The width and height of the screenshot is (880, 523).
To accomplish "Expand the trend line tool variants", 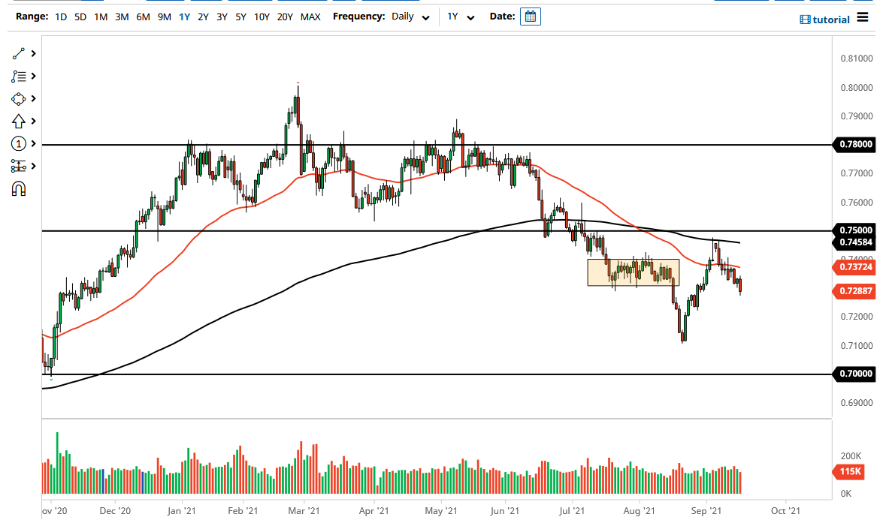I will (x=32, y=53).
